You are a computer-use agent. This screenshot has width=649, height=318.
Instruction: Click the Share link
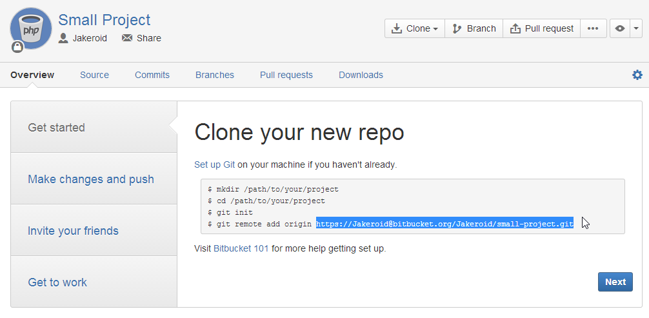[x=148, y=39]
